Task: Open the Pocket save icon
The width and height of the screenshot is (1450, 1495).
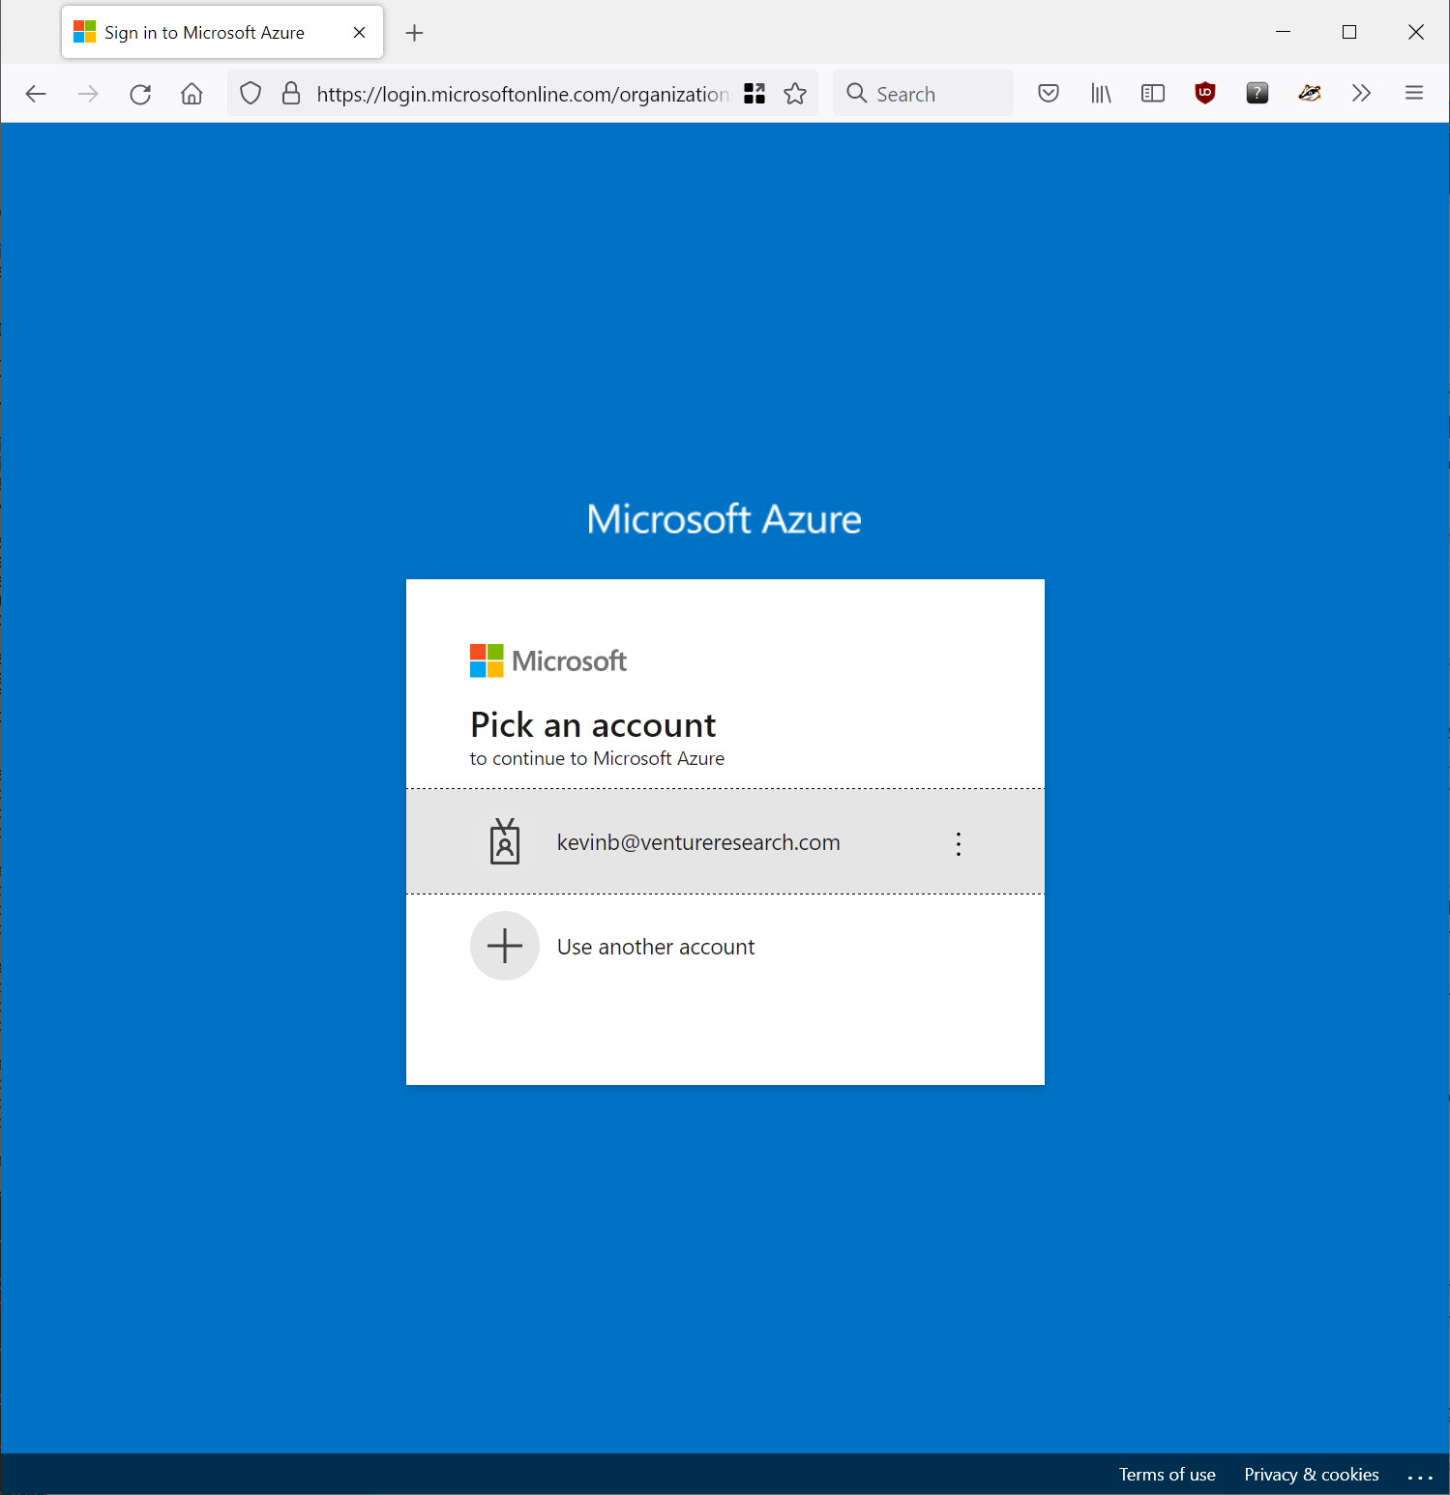Action: [x=1048, y=93]
